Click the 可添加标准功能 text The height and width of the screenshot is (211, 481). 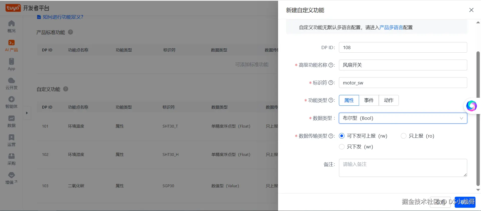[x=252, y=64]
